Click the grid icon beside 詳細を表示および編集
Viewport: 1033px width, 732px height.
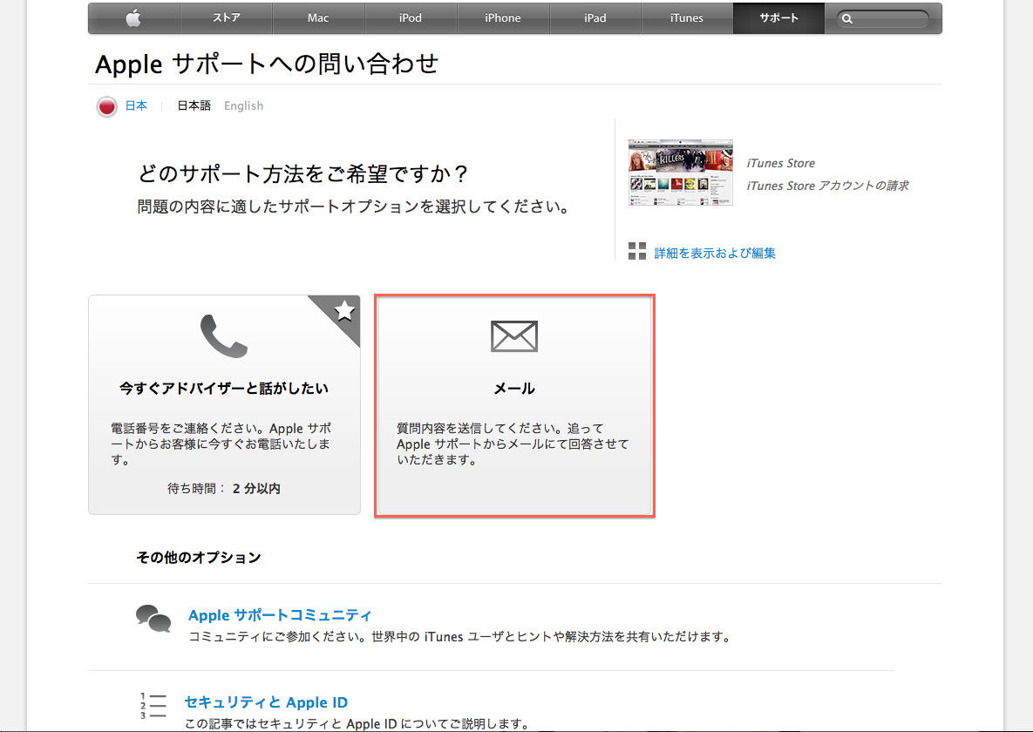[637, 251]
